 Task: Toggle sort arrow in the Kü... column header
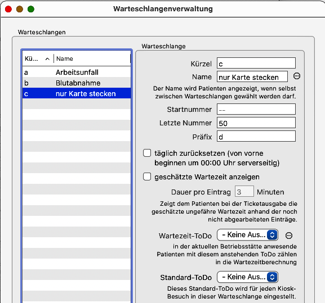(47, 59)
